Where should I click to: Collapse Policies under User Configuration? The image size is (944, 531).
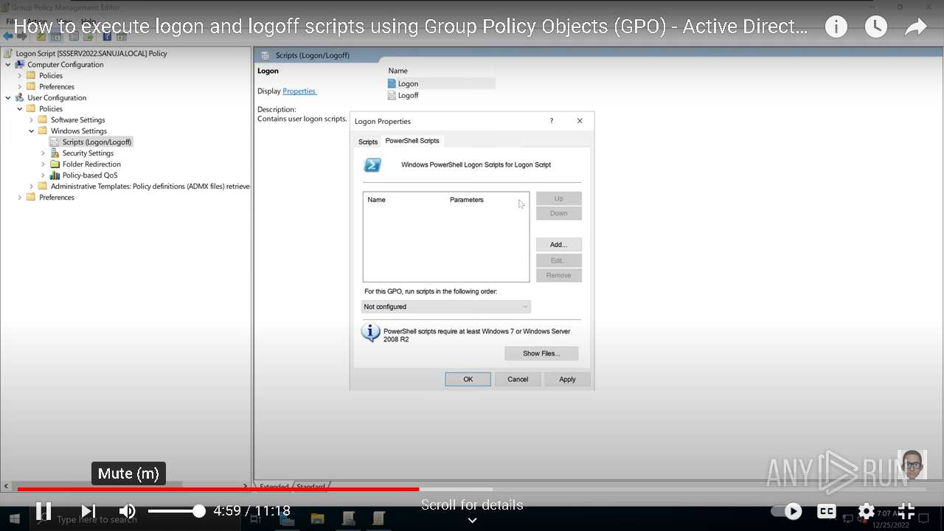[20, 108]
